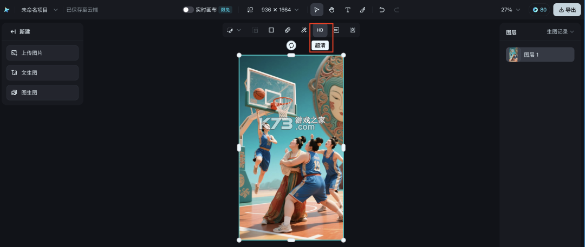Image resolution: width=585 pixels, height=247 pixels.
Task: Click the HD+ enhance icon
Action: (336, 30)
